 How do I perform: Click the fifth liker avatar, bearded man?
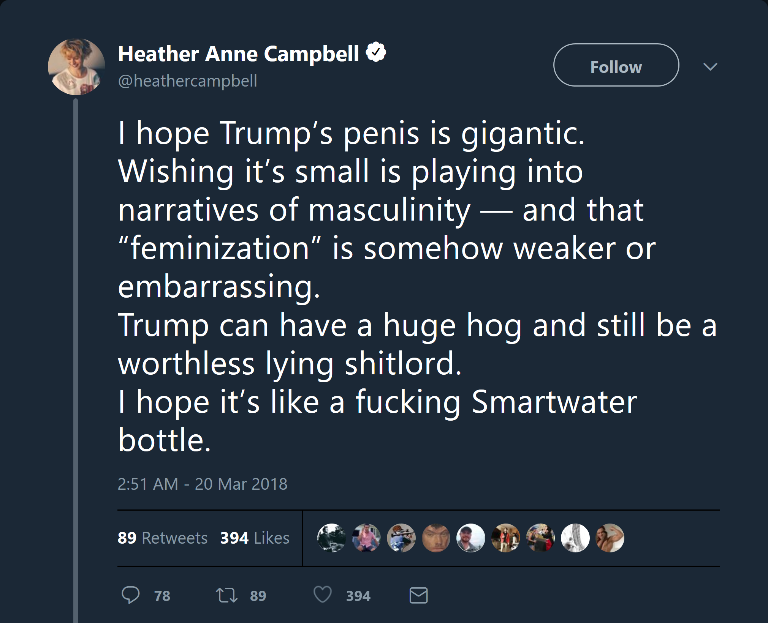[471, 538]
